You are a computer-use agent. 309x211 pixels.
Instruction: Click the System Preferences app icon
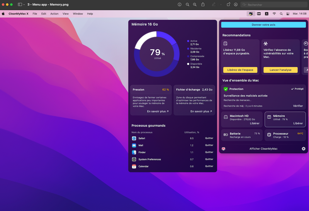[x=134, y=159]
